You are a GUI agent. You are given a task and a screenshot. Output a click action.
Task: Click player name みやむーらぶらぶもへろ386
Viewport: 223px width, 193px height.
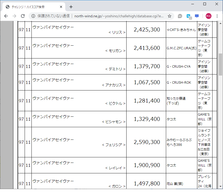tap(179, 142)
